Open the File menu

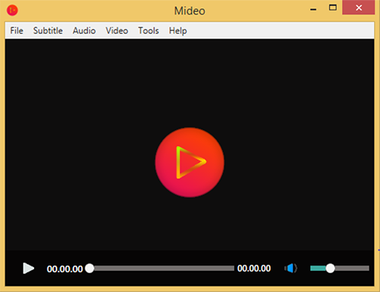(17, 31)
